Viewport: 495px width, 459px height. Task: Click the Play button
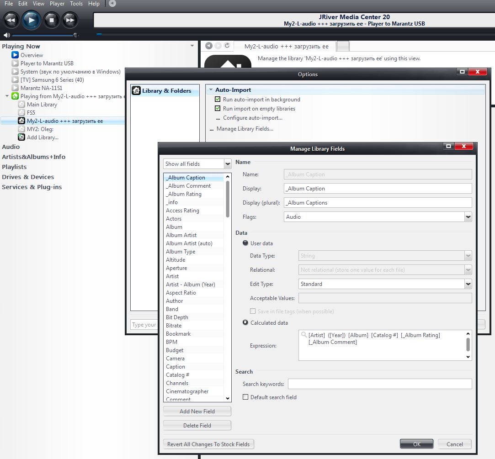pyautogui.click(x=31, y=20)
